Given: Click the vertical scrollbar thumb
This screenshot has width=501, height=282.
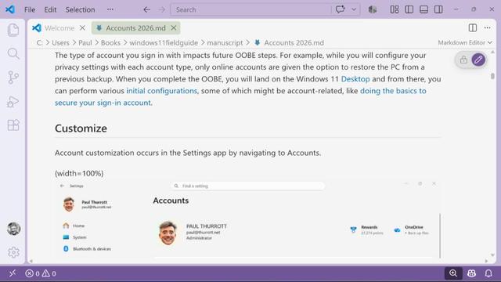Looking at the screenshot, I should click(x=492, y=76).
